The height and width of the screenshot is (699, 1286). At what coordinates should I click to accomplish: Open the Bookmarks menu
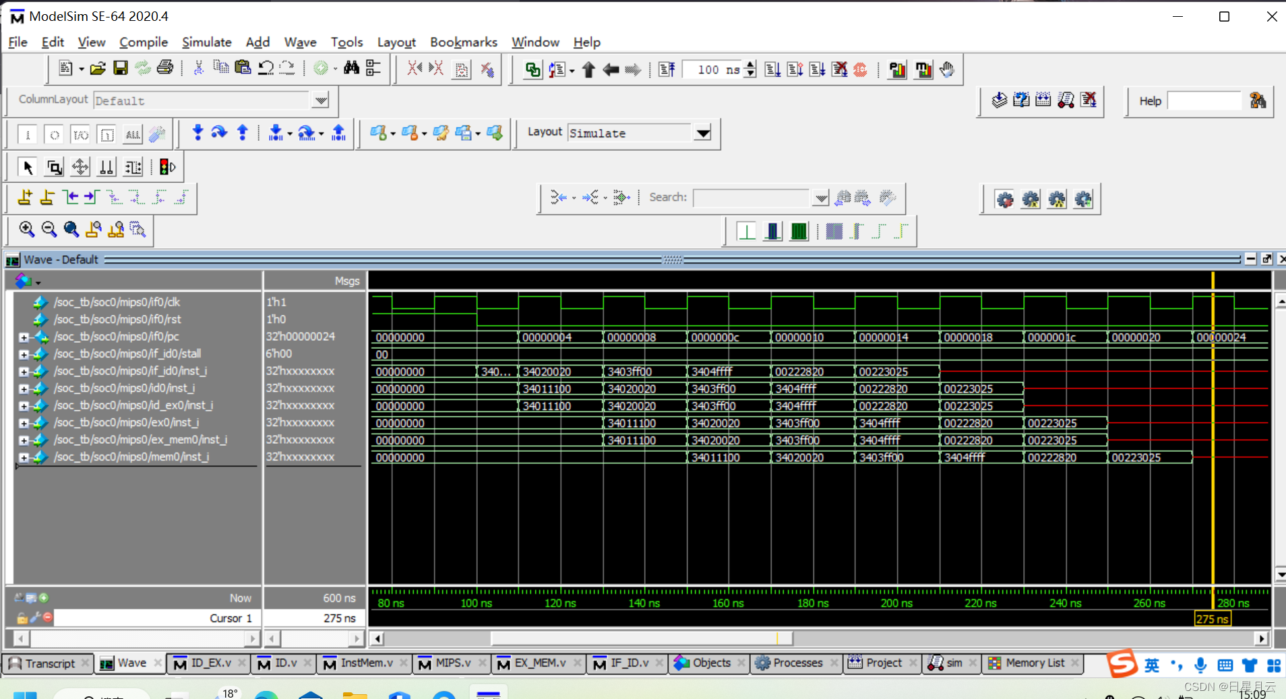pos(464,42)
